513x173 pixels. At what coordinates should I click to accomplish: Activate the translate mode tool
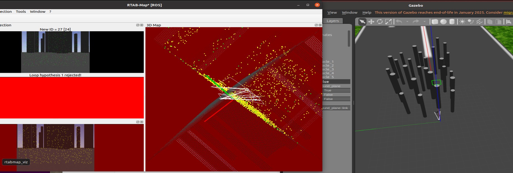(x=371, y=22)
